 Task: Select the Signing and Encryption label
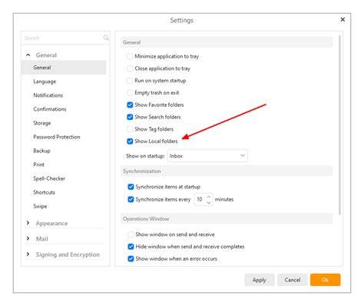pyautogui.click(x=68, y=254)
